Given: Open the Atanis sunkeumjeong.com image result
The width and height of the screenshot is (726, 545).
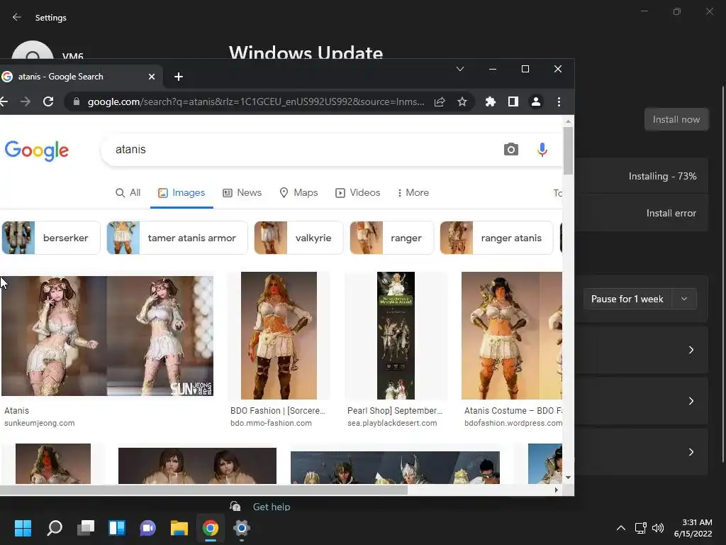Looking at the screenshot, I should [107, 336].
